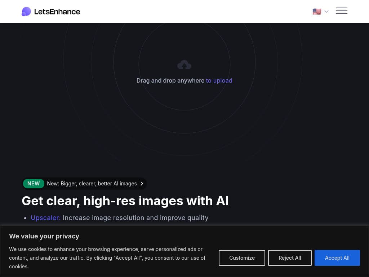The height and width of the screenshot is (277, 369).
Task: Click the US flag language icon
Action: pos(317,12)
